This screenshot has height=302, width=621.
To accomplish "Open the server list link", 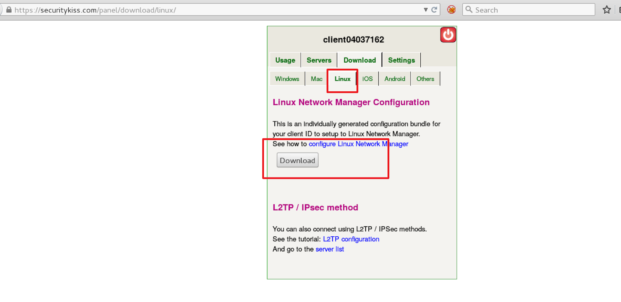I will [330, 249].
